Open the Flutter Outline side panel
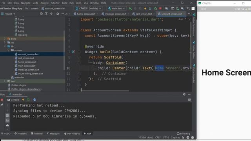The width and height of the screenshot is (251, 141). [194, 50]
